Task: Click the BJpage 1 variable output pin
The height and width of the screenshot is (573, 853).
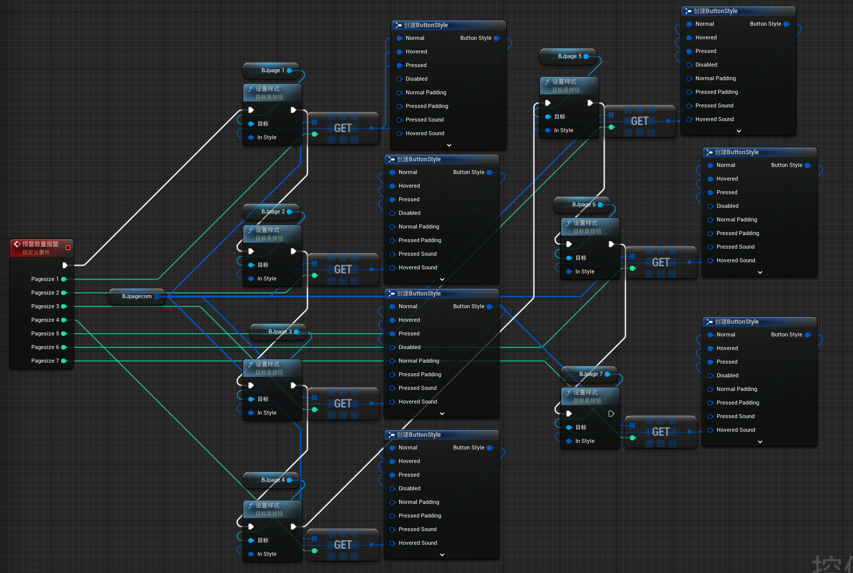Action: pos(290,71)
